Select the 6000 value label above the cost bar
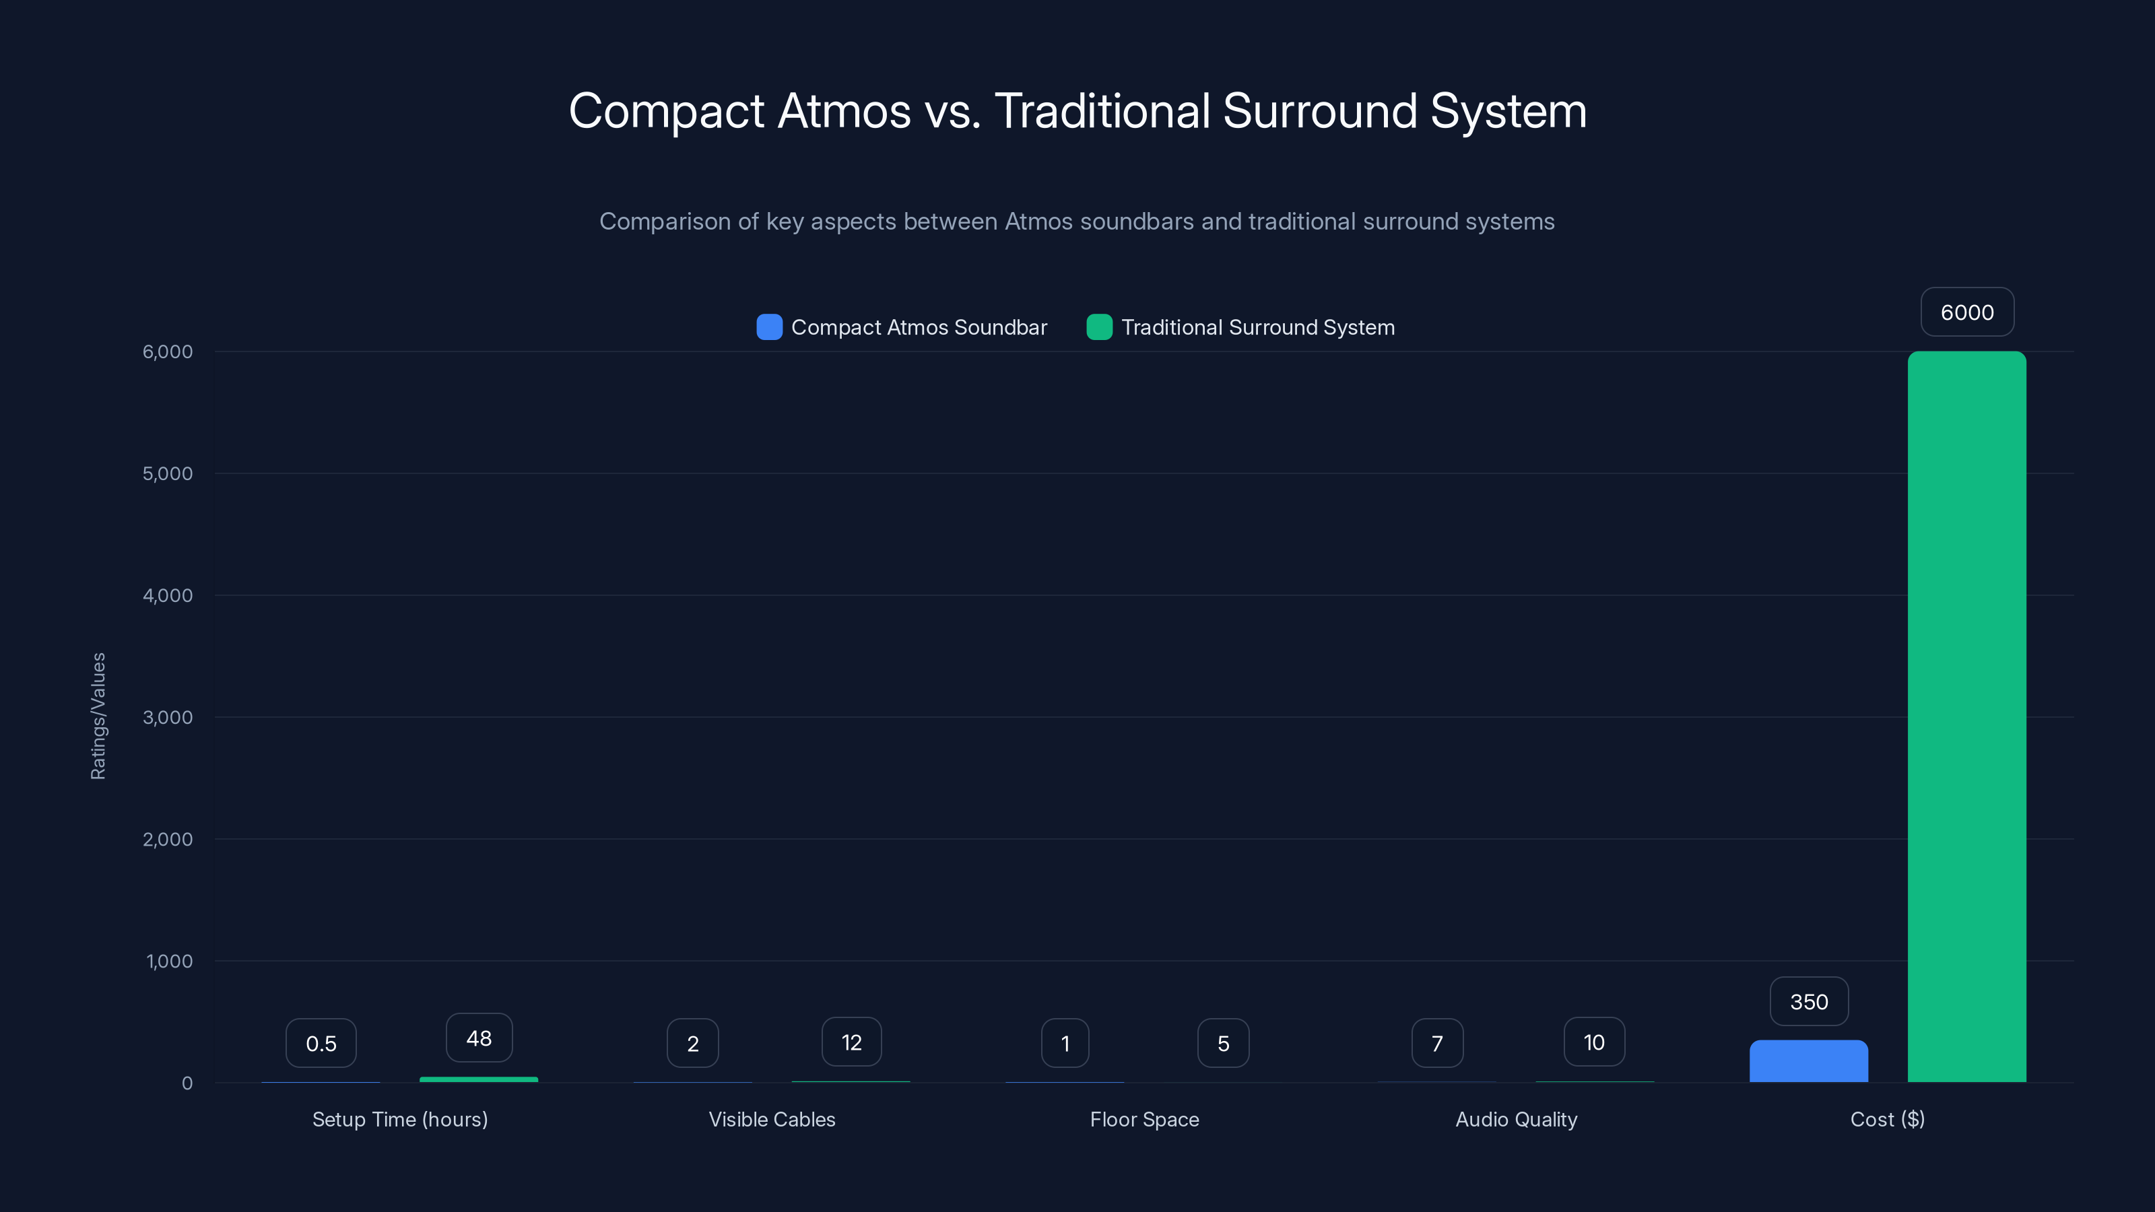The width and height of the screenshot is (2155, 1212). [1966, 311]
